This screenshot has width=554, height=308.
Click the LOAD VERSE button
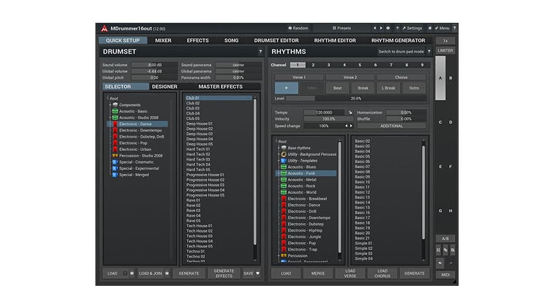click(350, 274)
